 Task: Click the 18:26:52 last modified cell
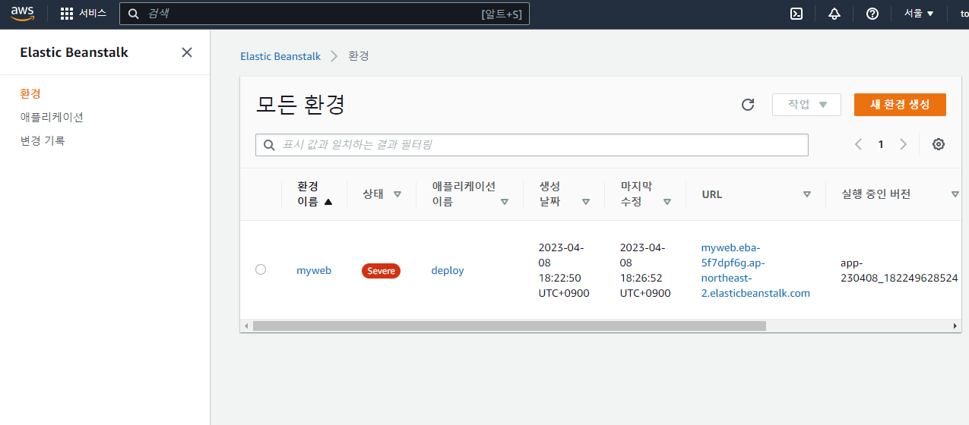(x=645, y=270)
